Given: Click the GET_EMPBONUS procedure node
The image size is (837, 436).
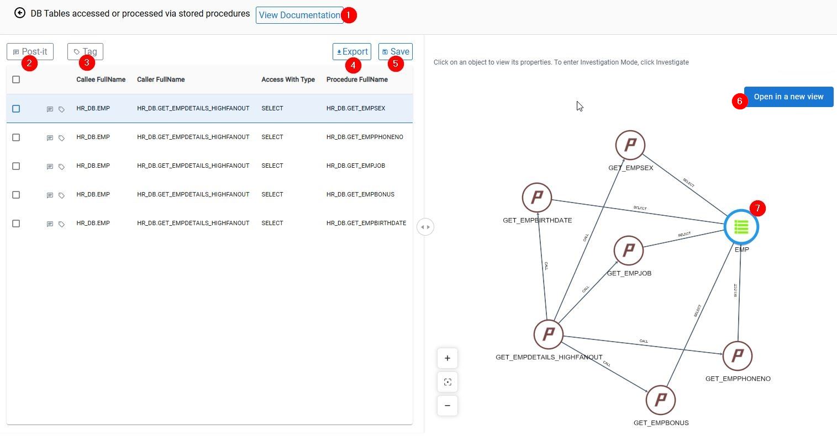Looking at the screenshot, I should (660, 400).
